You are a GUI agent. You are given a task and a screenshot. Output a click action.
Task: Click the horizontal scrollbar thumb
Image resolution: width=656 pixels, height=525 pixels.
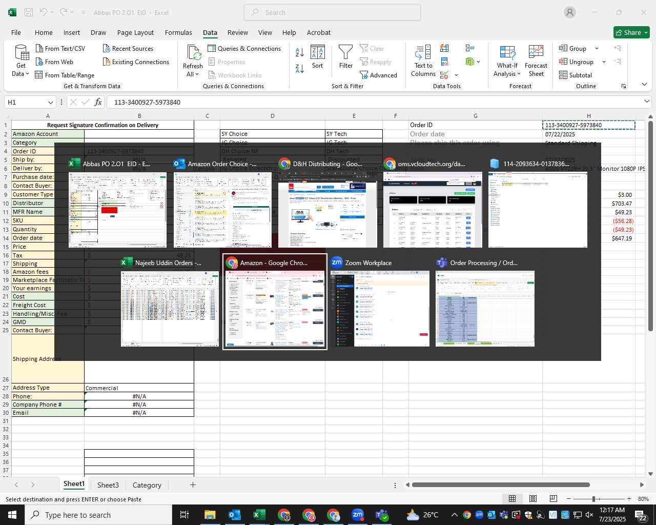point(501,484)
